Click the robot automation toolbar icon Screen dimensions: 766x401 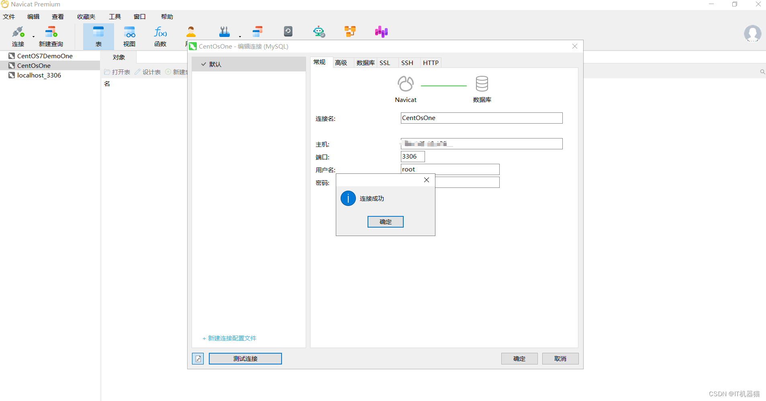click(319, 32)
